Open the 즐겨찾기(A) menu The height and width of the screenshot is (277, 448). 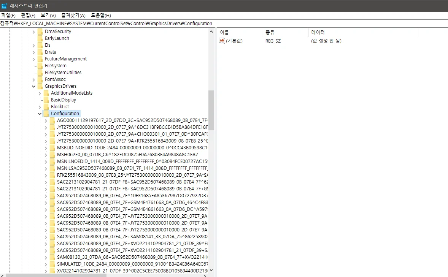[73, 16]
